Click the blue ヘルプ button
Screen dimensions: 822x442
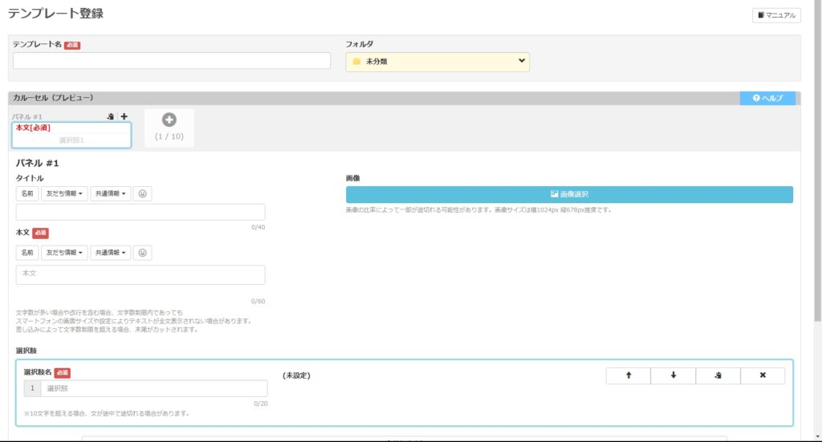[767, 98]
